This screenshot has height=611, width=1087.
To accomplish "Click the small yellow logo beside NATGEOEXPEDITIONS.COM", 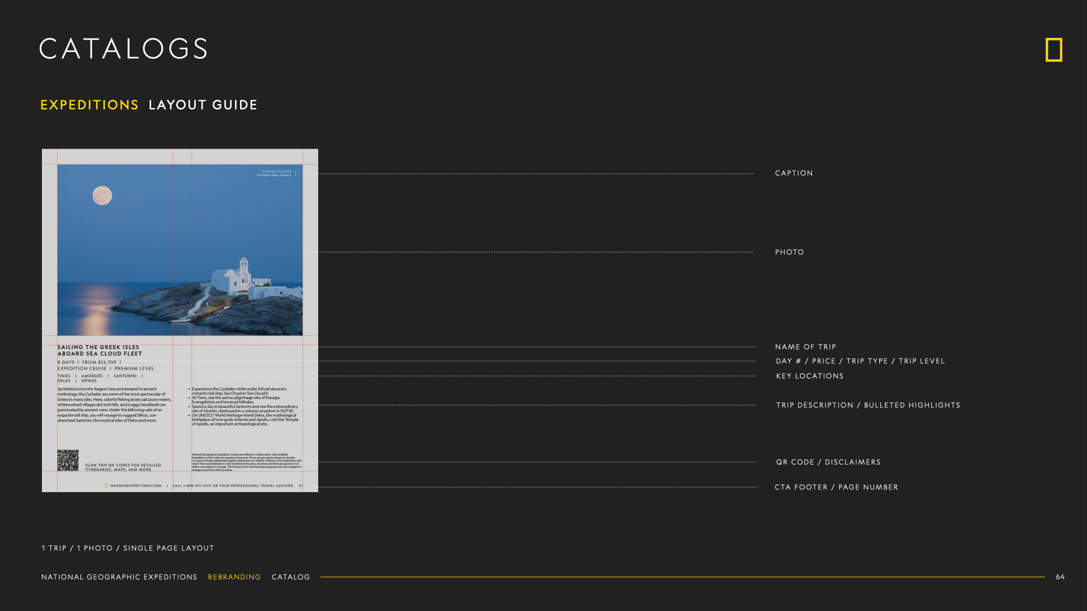I will 106,485.
